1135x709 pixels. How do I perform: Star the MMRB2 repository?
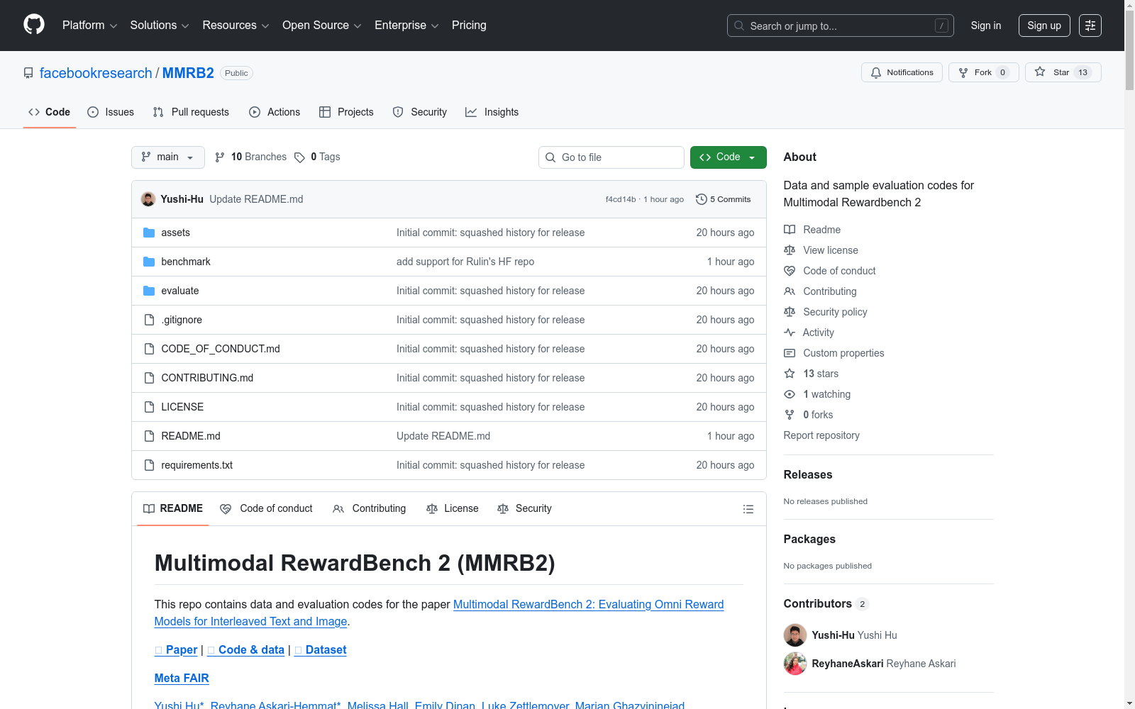coord(1063,72)
